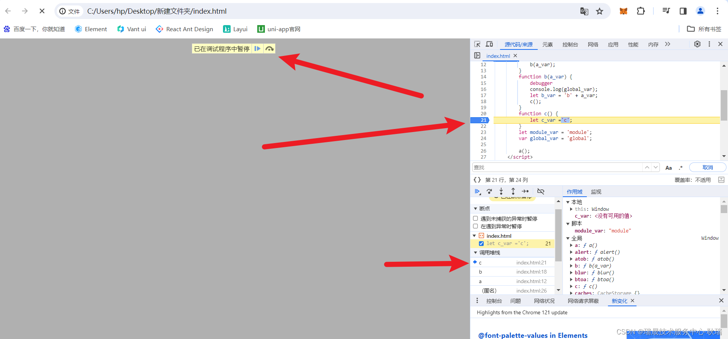Open the Translate page icon
The image size is (728, 339).
point(584,11)
